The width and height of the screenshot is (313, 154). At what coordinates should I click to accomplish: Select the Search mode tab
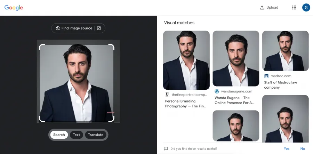(x=59, y=135)
